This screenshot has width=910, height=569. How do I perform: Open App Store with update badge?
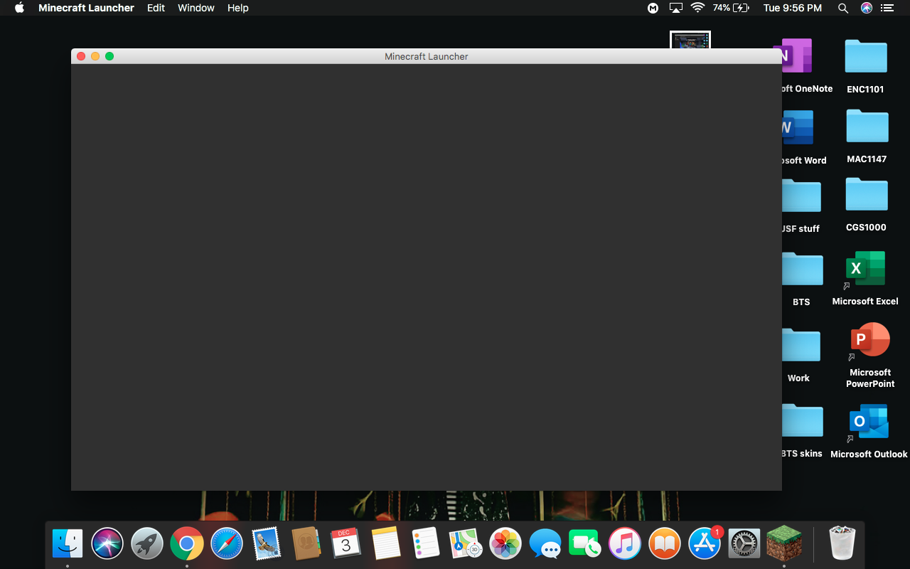[705, 544]
